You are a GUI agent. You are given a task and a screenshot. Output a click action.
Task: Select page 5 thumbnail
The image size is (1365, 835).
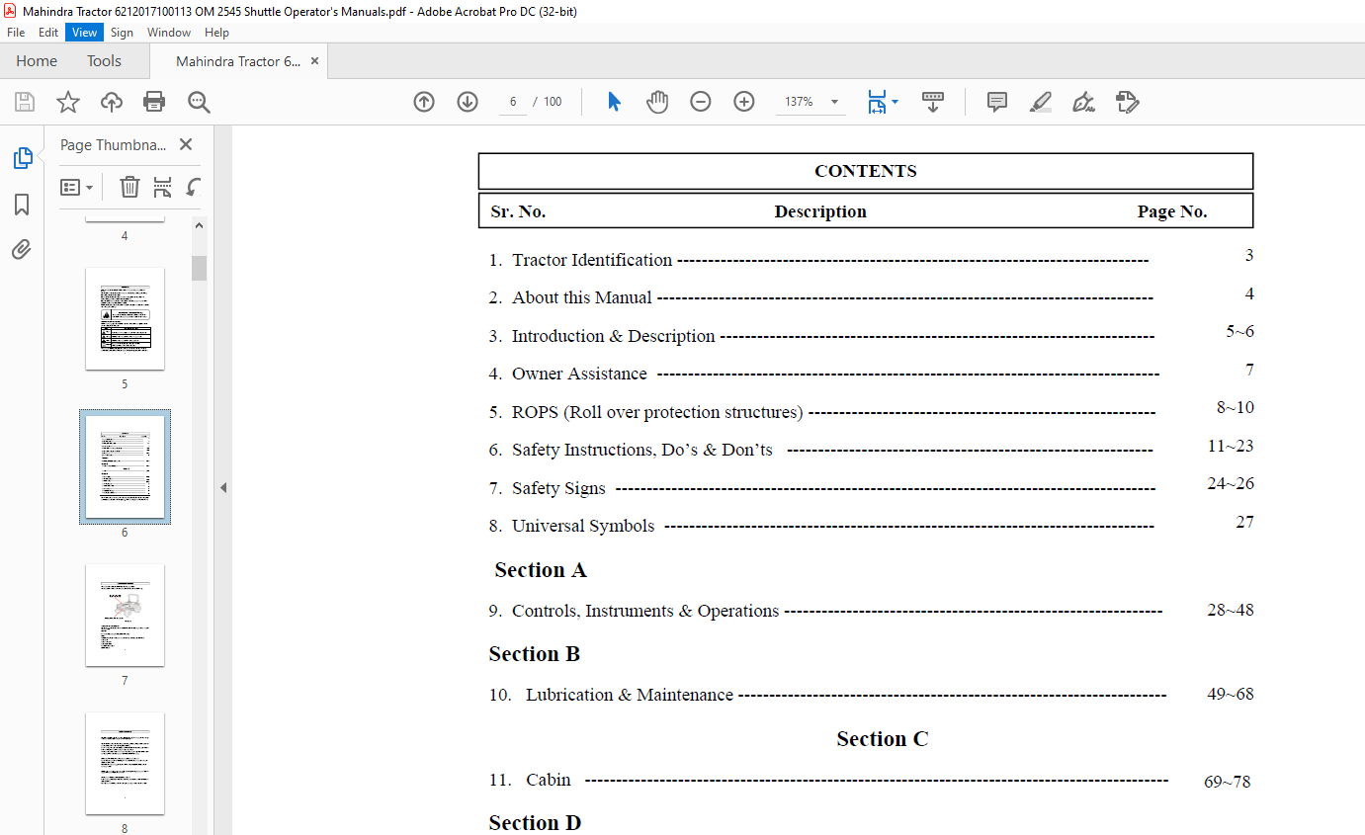[125, 318]
